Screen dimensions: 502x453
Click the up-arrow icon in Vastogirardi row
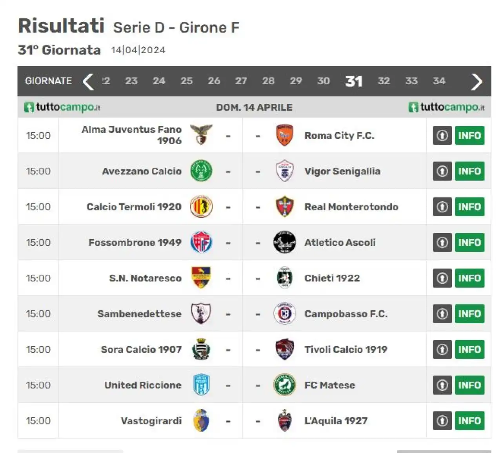(442, 420)
